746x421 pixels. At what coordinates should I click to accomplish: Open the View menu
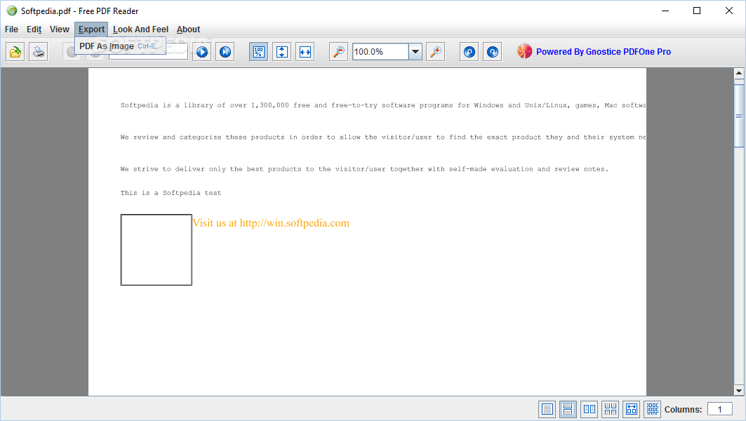pos(60,29)
